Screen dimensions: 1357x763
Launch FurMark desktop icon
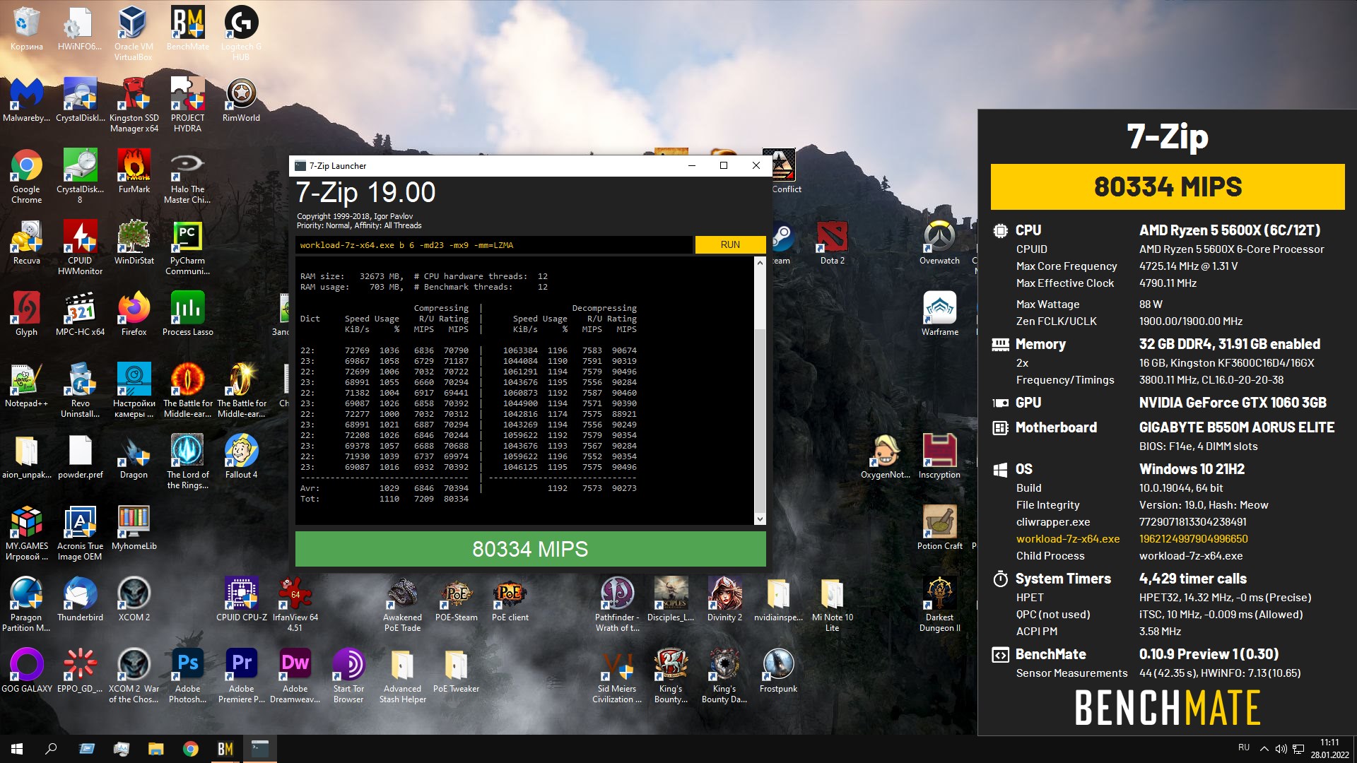click(x=134, y=171)
